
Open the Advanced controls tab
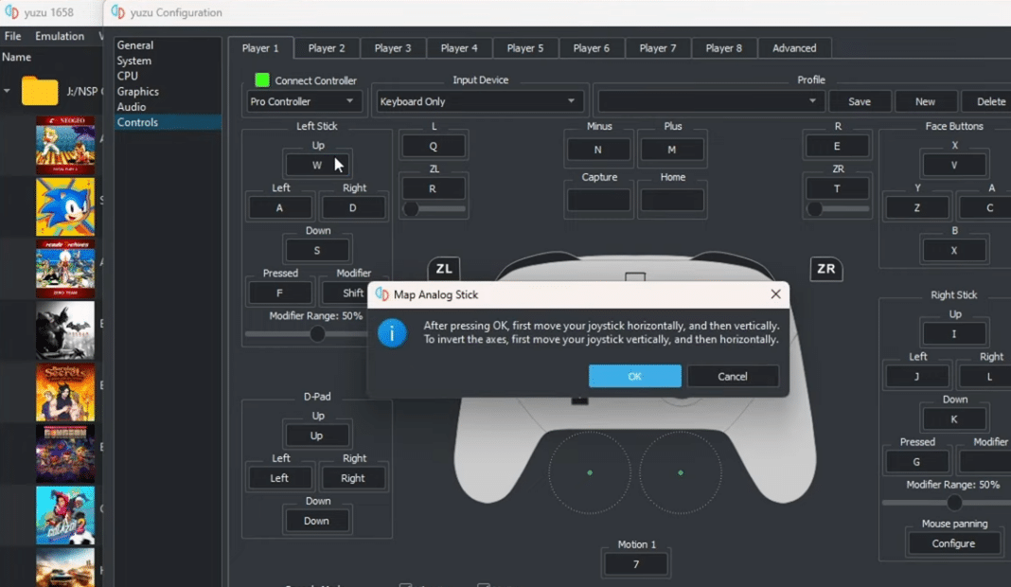click(x=794, y=47)
